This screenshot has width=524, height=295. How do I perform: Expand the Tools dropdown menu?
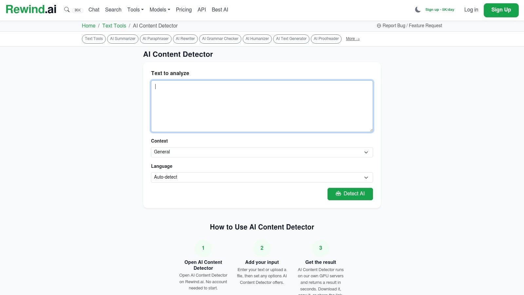click(135, 10)
